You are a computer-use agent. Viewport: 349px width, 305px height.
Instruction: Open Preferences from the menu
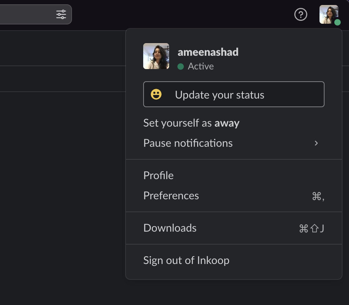pyautogui.click(x=234, y=196)
